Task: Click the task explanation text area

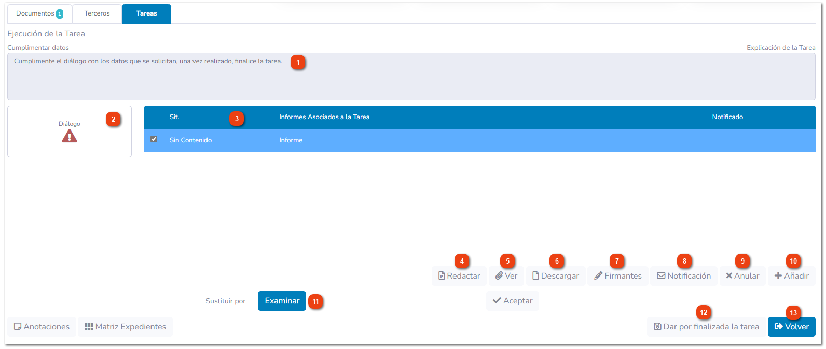Action: click(x=411, y=77)
